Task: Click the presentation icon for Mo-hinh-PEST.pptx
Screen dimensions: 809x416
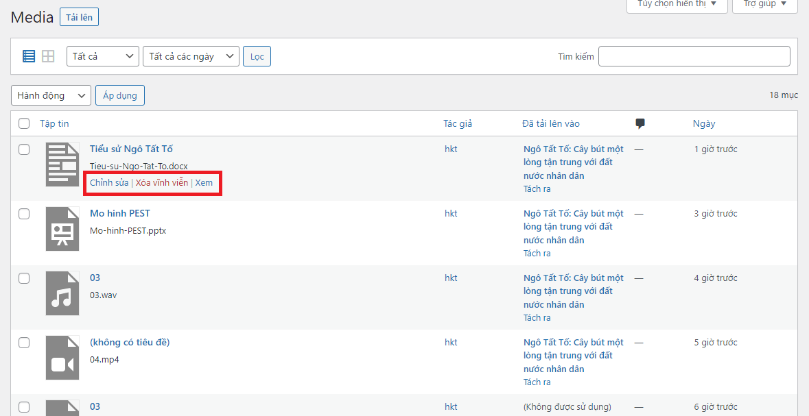Action: pyautogui.click(x=62, y=229)
